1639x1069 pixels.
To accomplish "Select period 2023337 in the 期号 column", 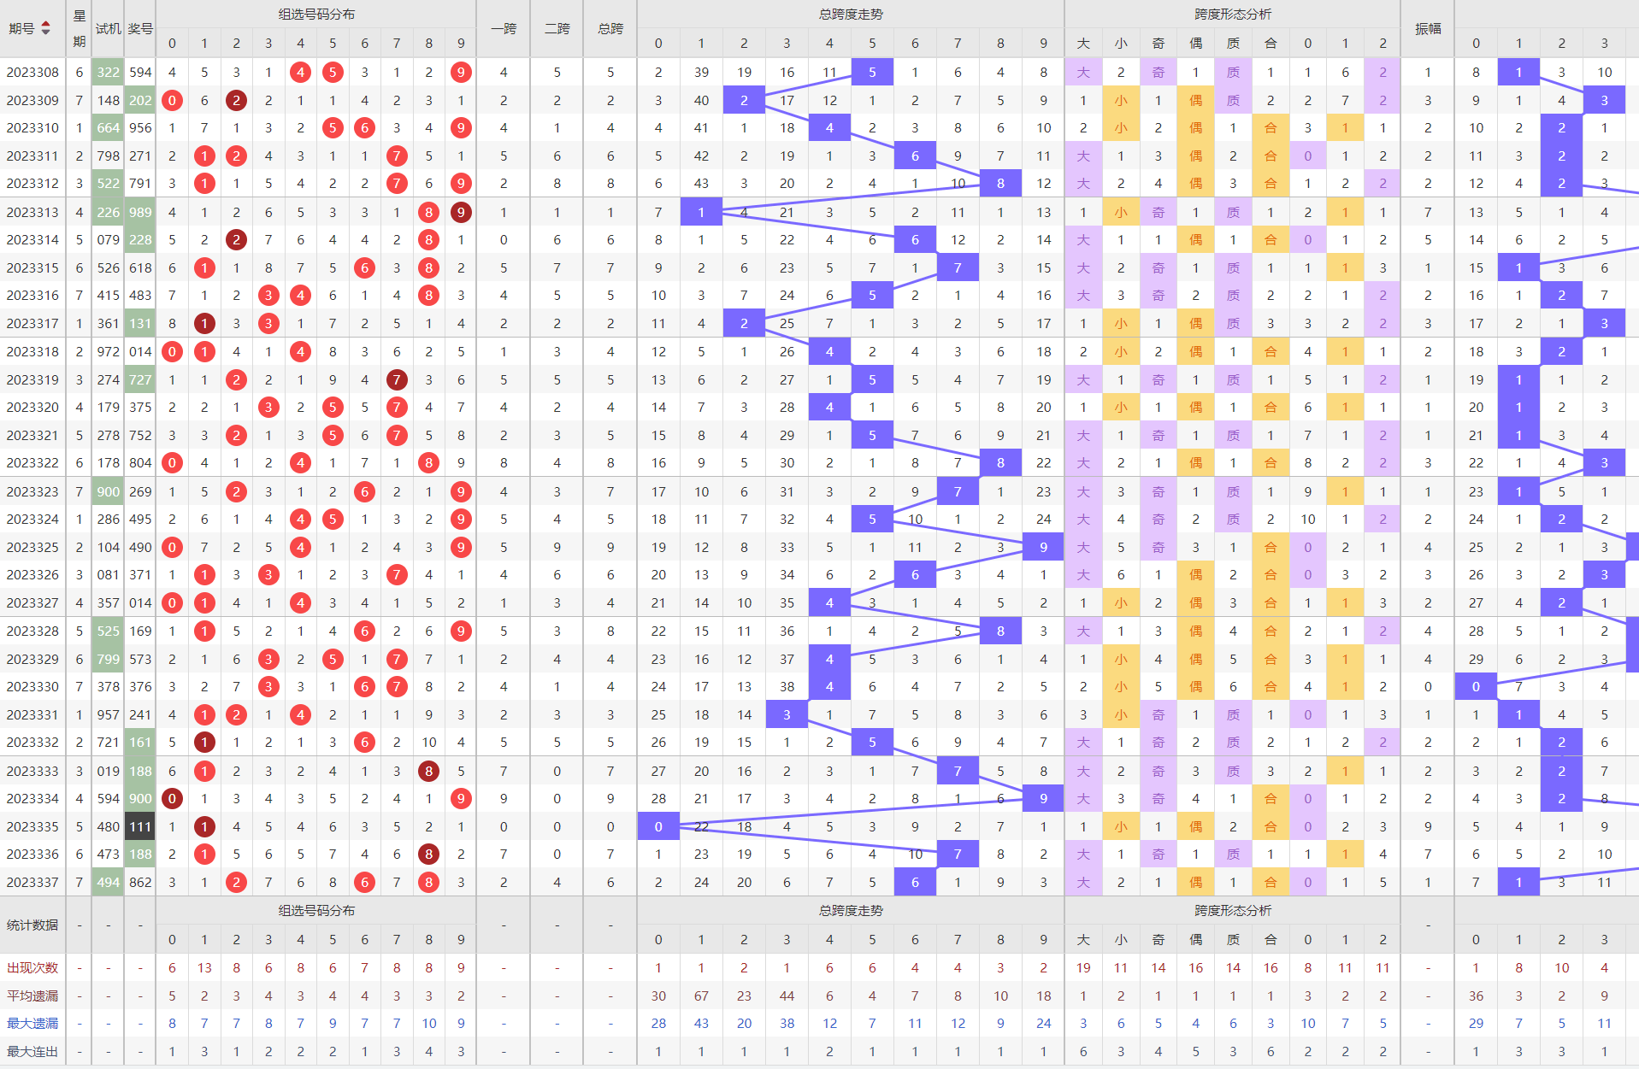I will tap(33, 883).
